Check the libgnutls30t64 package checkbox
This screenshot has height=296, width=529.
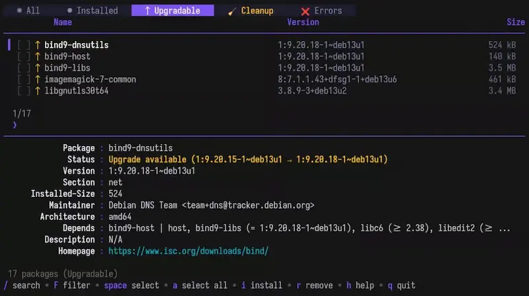coord(24,91)
